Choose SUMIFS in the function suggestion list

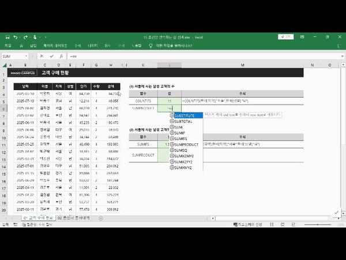pos(180,139)
